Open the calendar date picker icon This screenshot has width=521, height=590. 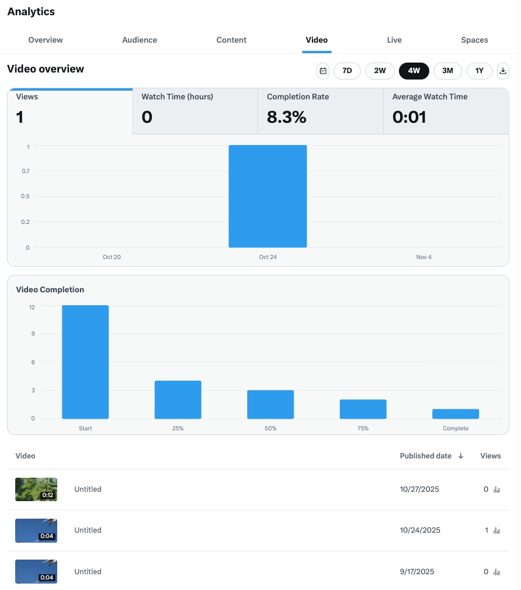(x=323, y=71)
